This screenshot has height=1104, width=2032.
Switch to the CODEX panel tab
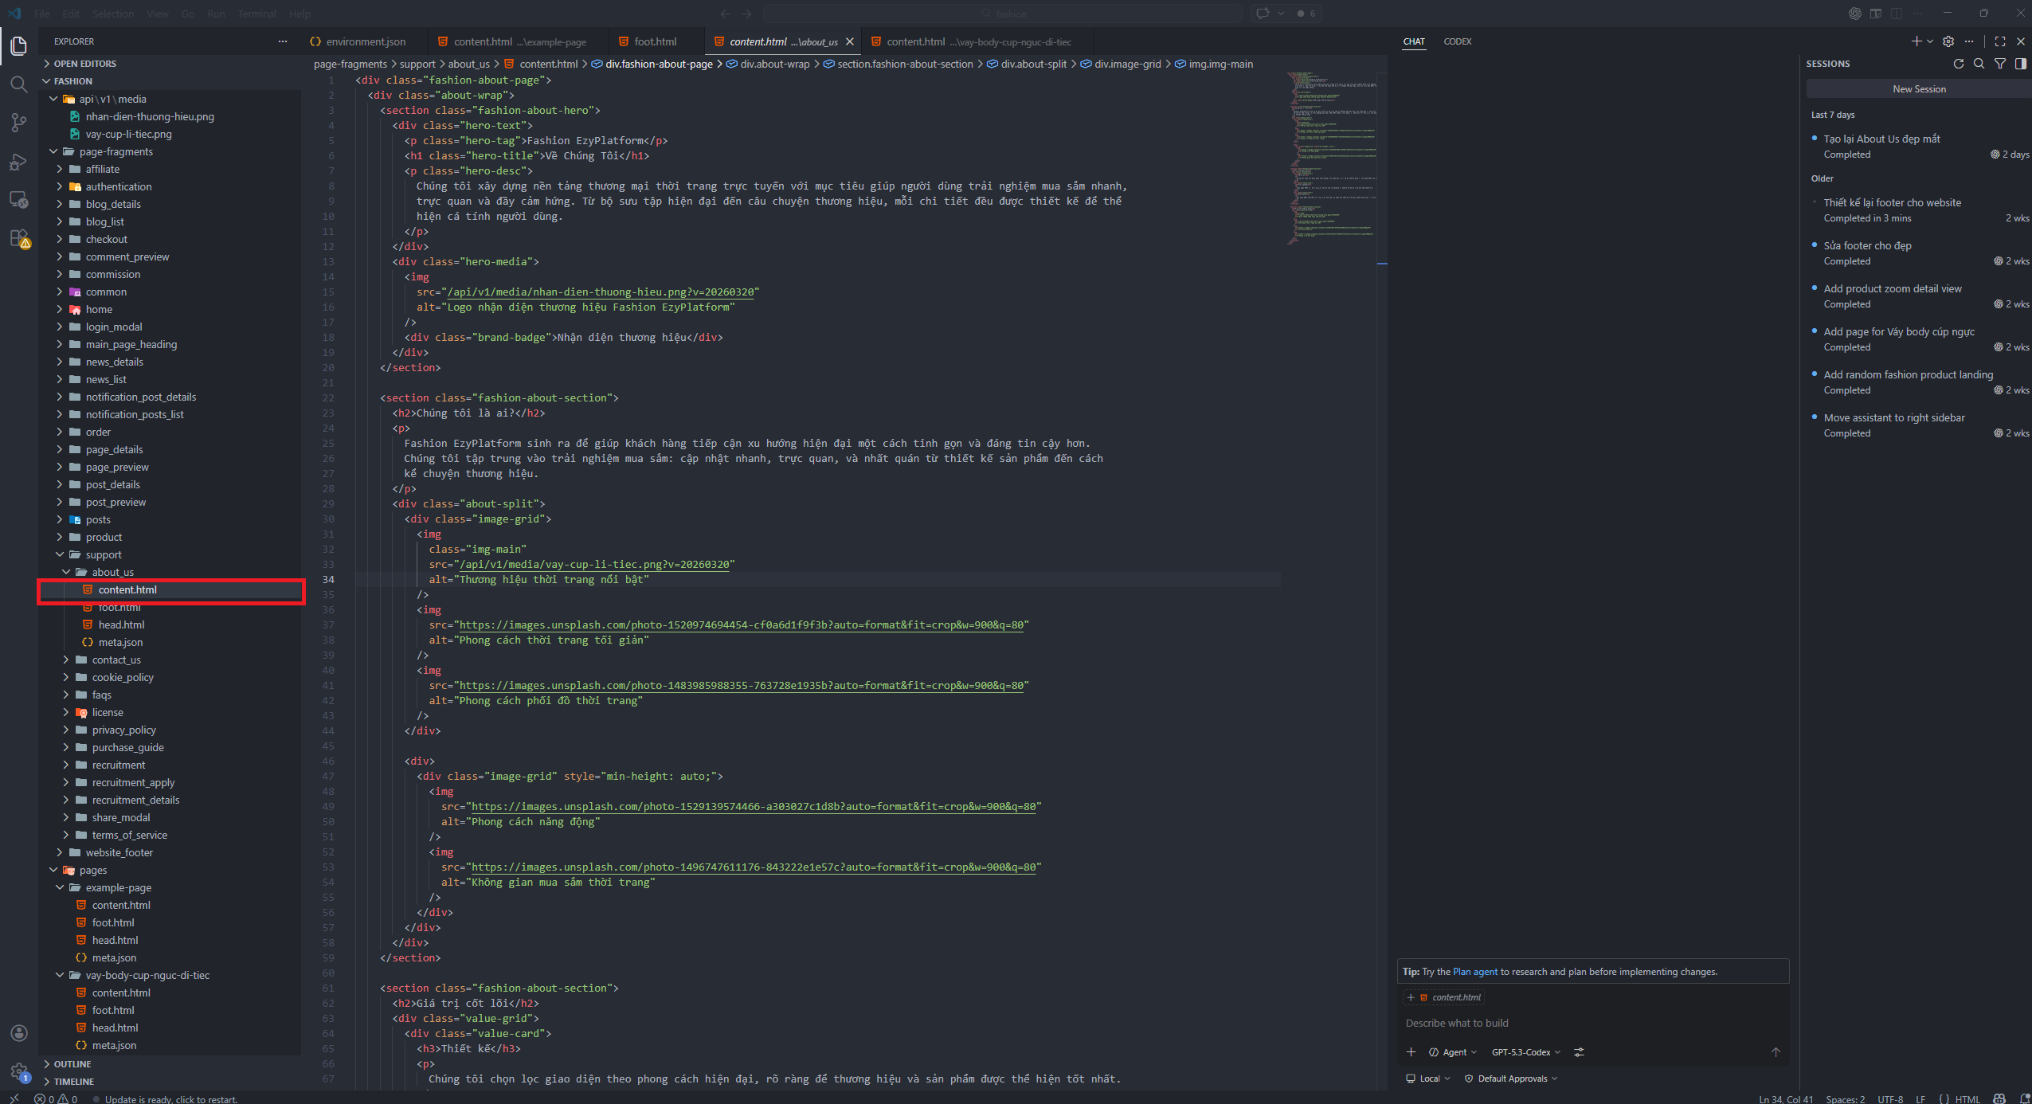(1457, 41)
